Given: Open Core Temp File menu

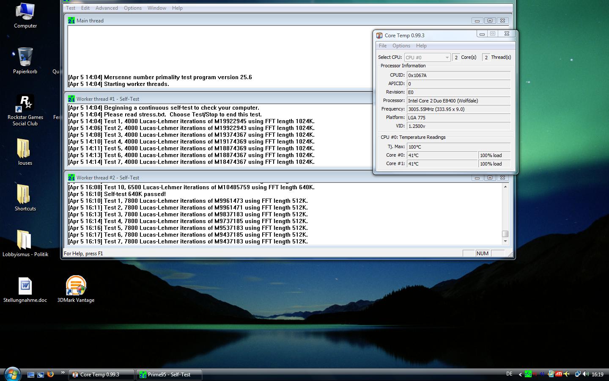Looking at the screenshot, I should 383,46.
